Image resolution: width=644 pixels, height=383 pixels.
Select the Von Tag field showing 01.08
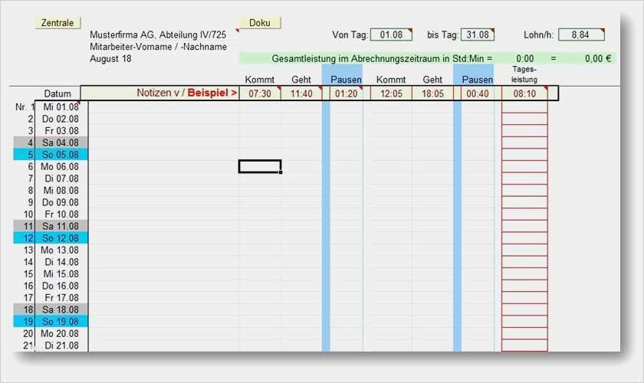391,34
